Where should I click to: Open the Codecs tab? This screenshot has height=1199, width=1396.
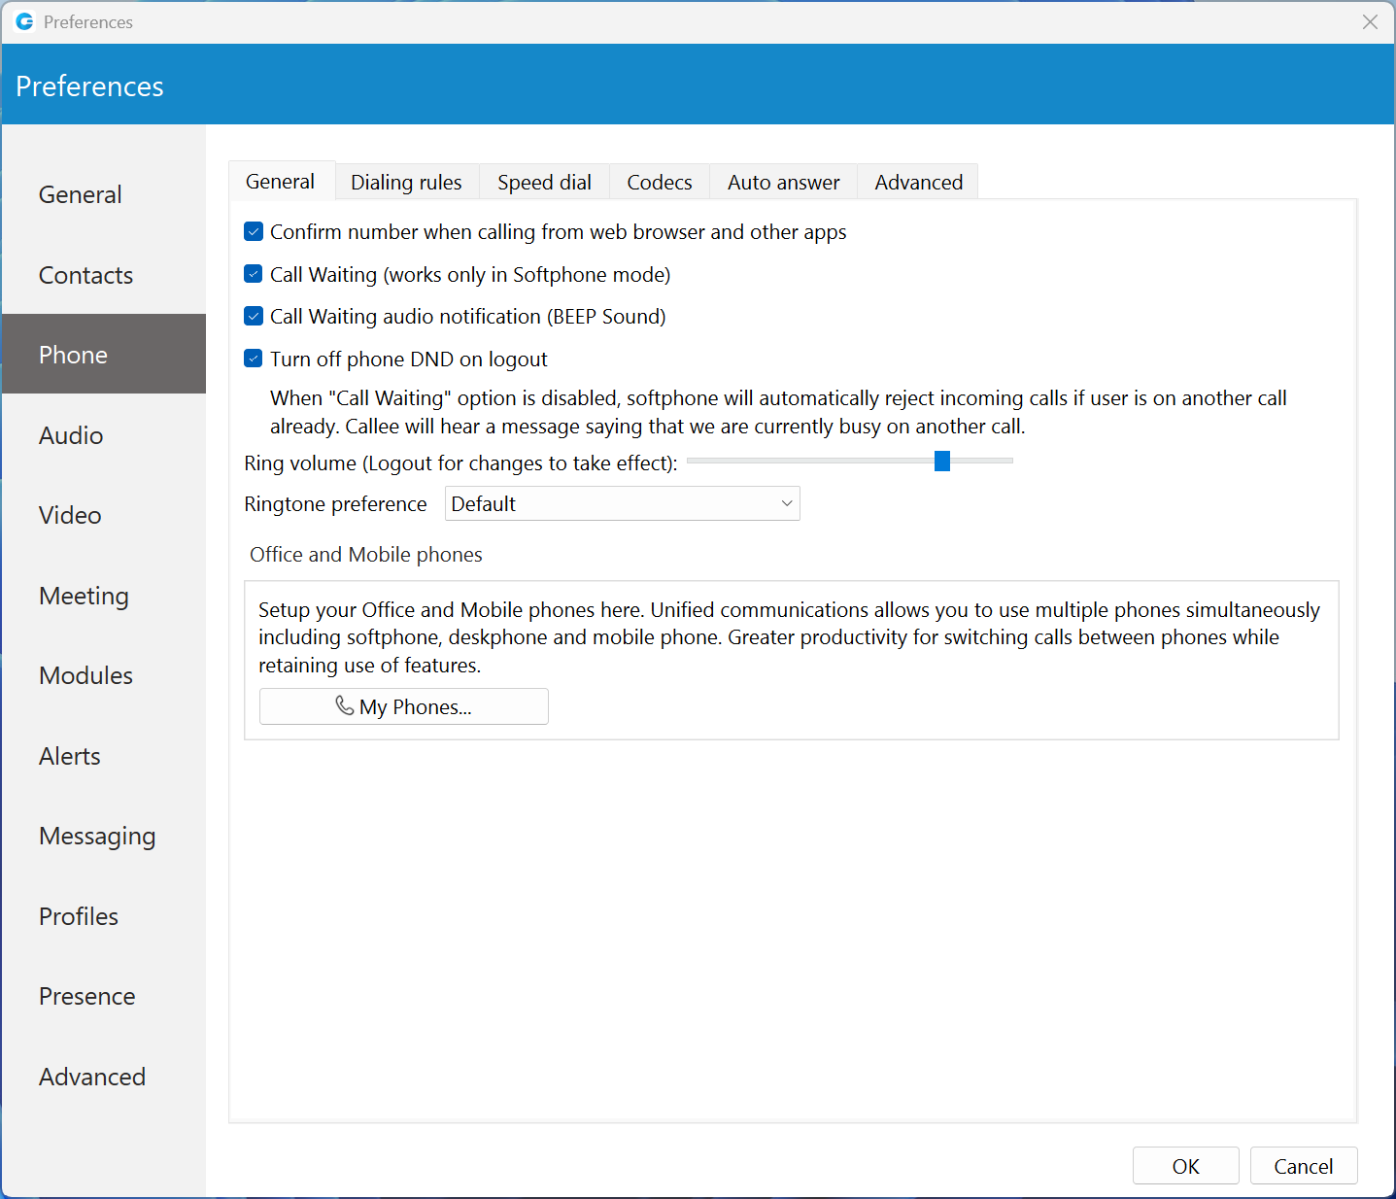tap(659, 182)
